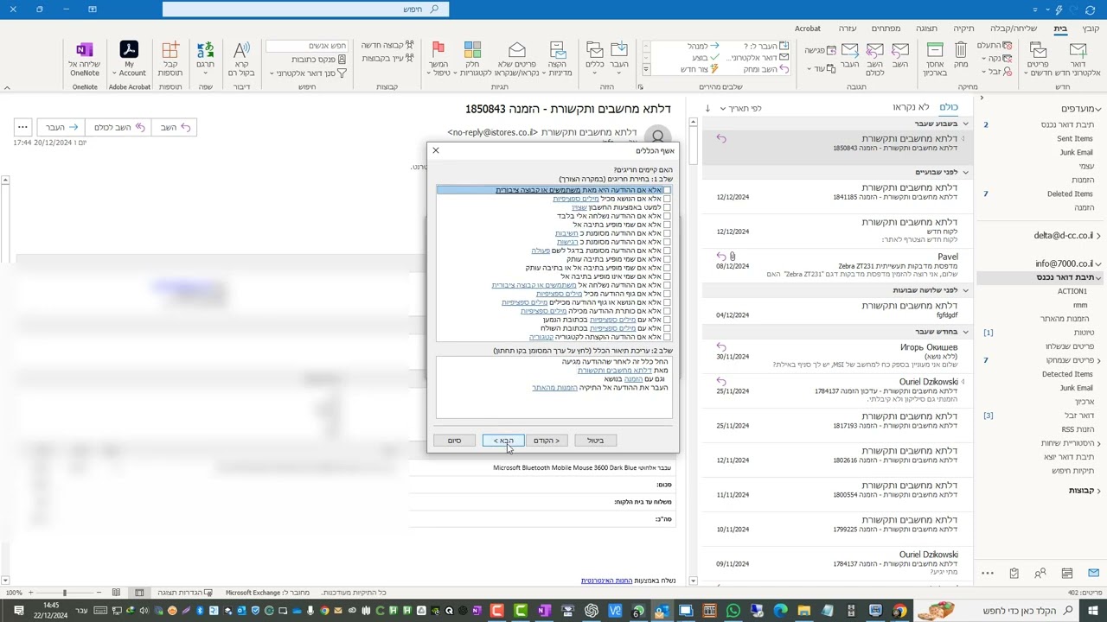
Task: Click the Follow Up (המשך טיפול) flag icon
Action: click(438, 51)
